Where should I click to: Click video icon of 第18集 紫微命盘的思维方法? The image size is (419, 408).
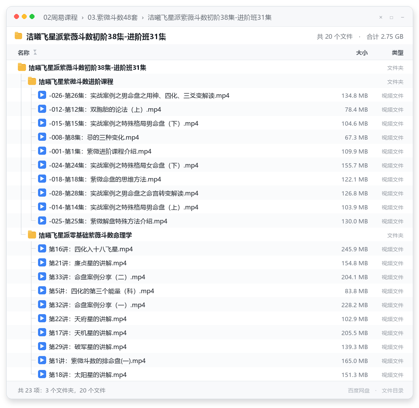point(42,179)
